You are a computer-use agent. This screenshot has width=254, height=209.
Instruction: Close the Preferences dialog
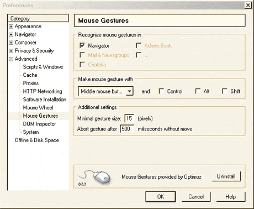tap(248, 5)
